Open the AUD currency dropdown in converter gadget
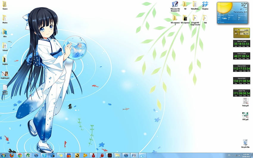 click(237, 30)
